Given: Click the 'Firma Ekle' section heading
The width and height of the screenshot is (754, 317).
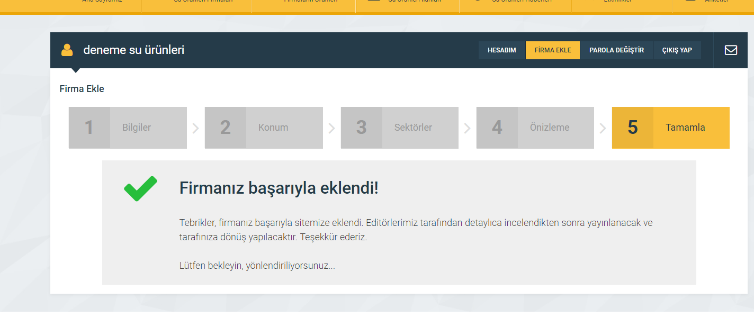Looking at the screenshot, I should coord(82,89).
